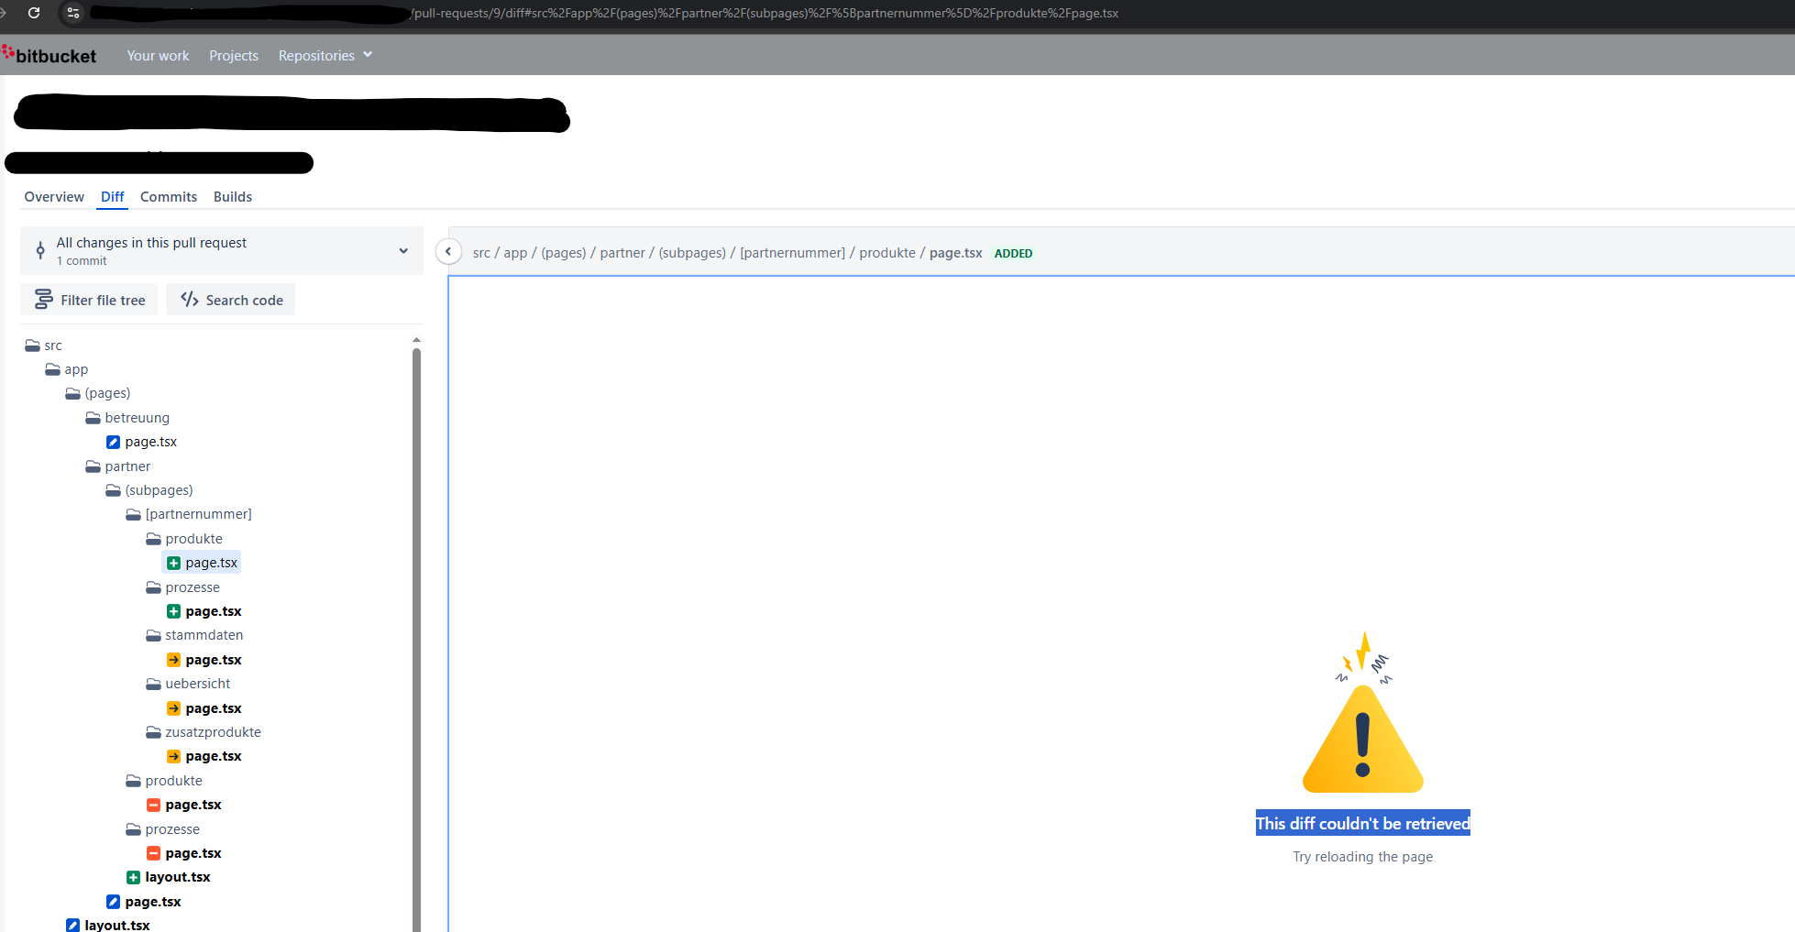The height and width of the screenshot is (932, 1795).
Task: Open stammdaten folder in the tree
Action: [x=194, y=635]
